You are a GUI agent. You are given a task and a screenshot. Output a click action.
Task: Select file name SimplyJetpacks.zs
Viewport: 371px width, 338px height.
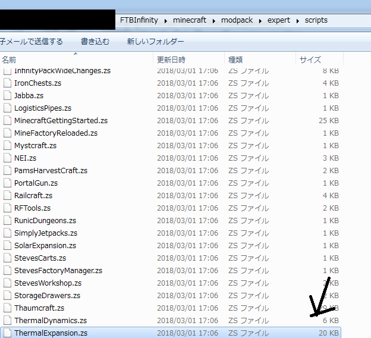[x=46, y=233]
